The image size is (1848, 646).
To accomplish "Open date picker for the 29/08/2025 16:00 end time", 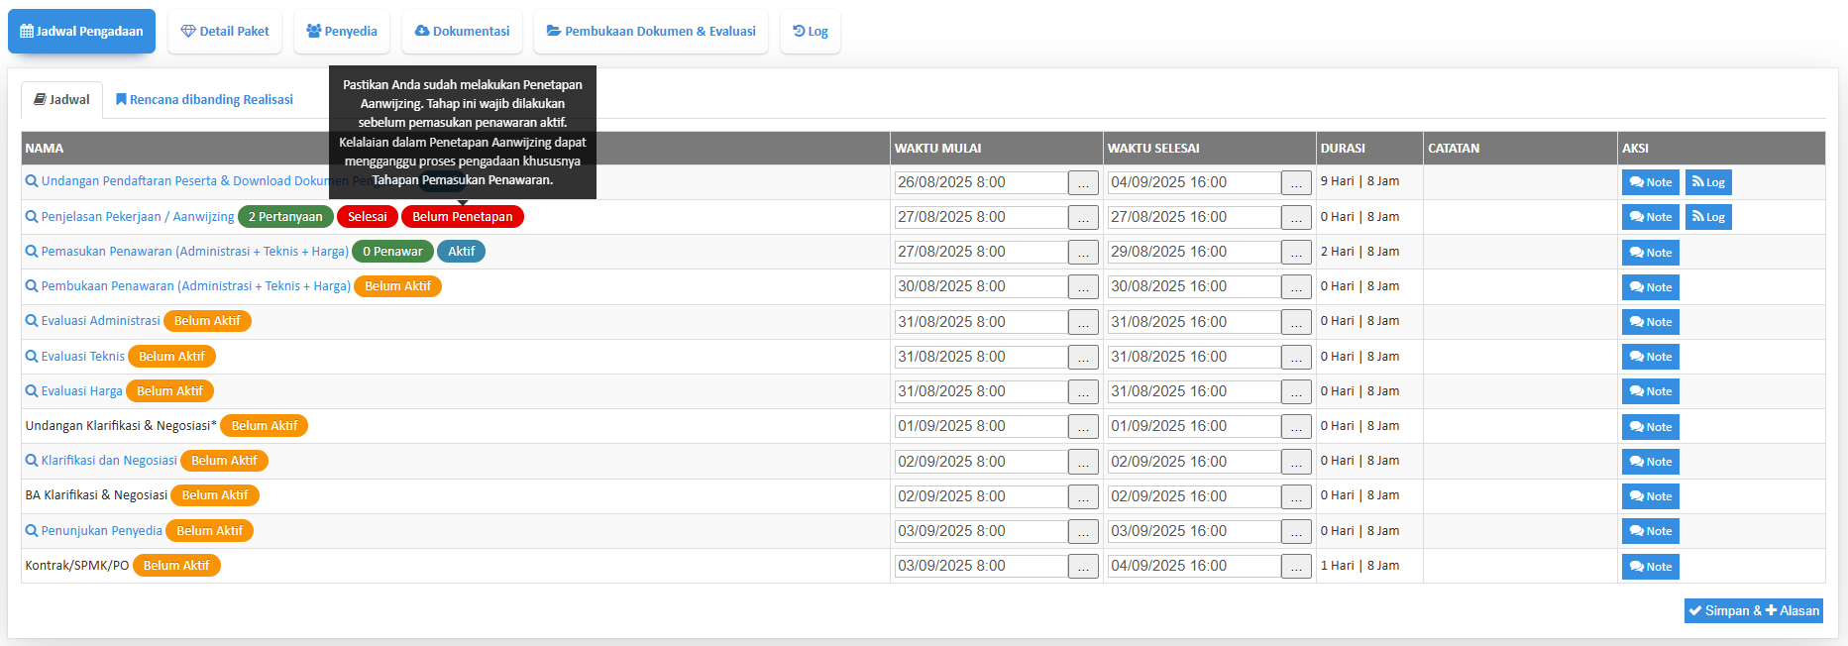I will pyautogui.click(x=1295, y=253).
